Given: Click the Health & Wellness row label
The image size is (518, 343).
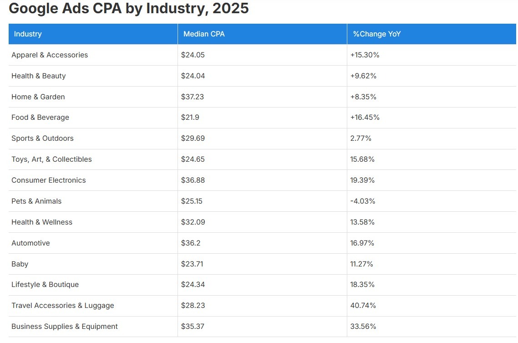Looking at the screenshot, I should (x=42, y=222).
